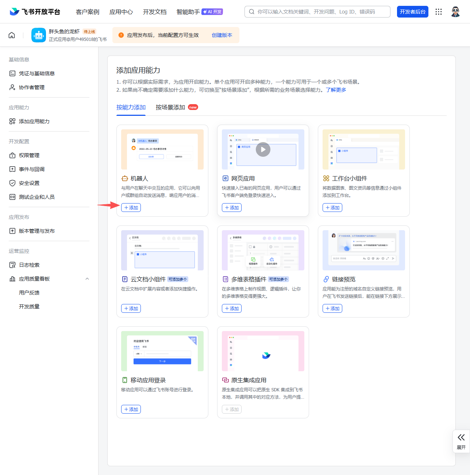Open the 移动应用登录 preview thumbnail

point(162,351)
